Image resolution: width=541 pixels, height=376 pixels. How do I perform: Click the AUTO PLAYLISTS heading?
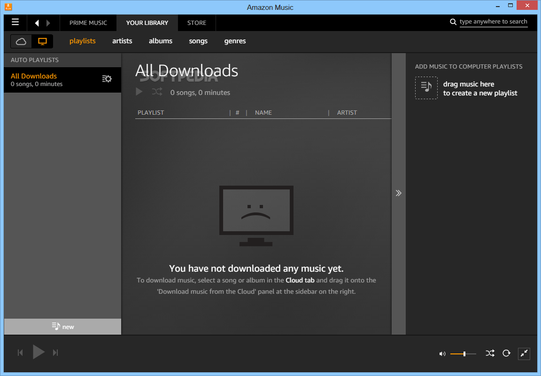pos(34,60)
